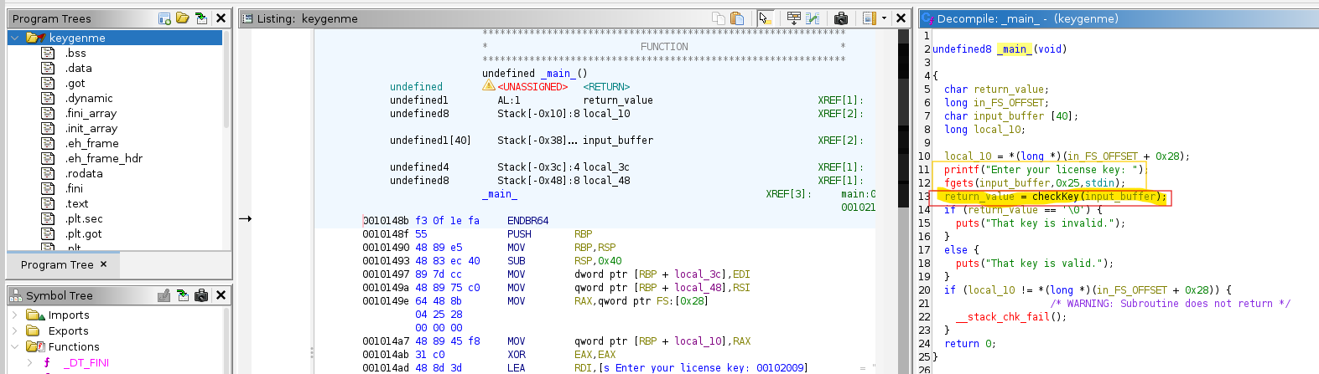The image size is (1319, 374).
Task: Collapse the keygenme program tree node
Action: tap(15, 38)
